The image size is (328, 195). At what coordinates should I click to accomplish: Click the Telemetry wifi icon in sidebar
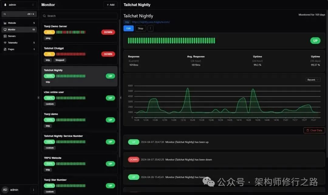pos(5,43)
